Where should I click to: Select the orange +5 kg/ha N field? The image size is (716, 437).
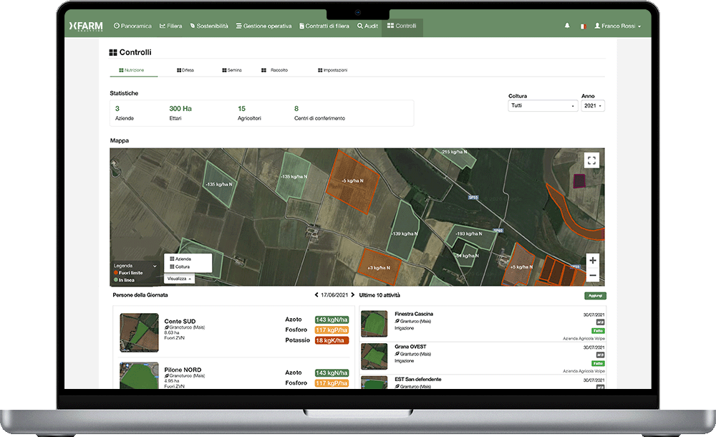[x=520, y=265]
